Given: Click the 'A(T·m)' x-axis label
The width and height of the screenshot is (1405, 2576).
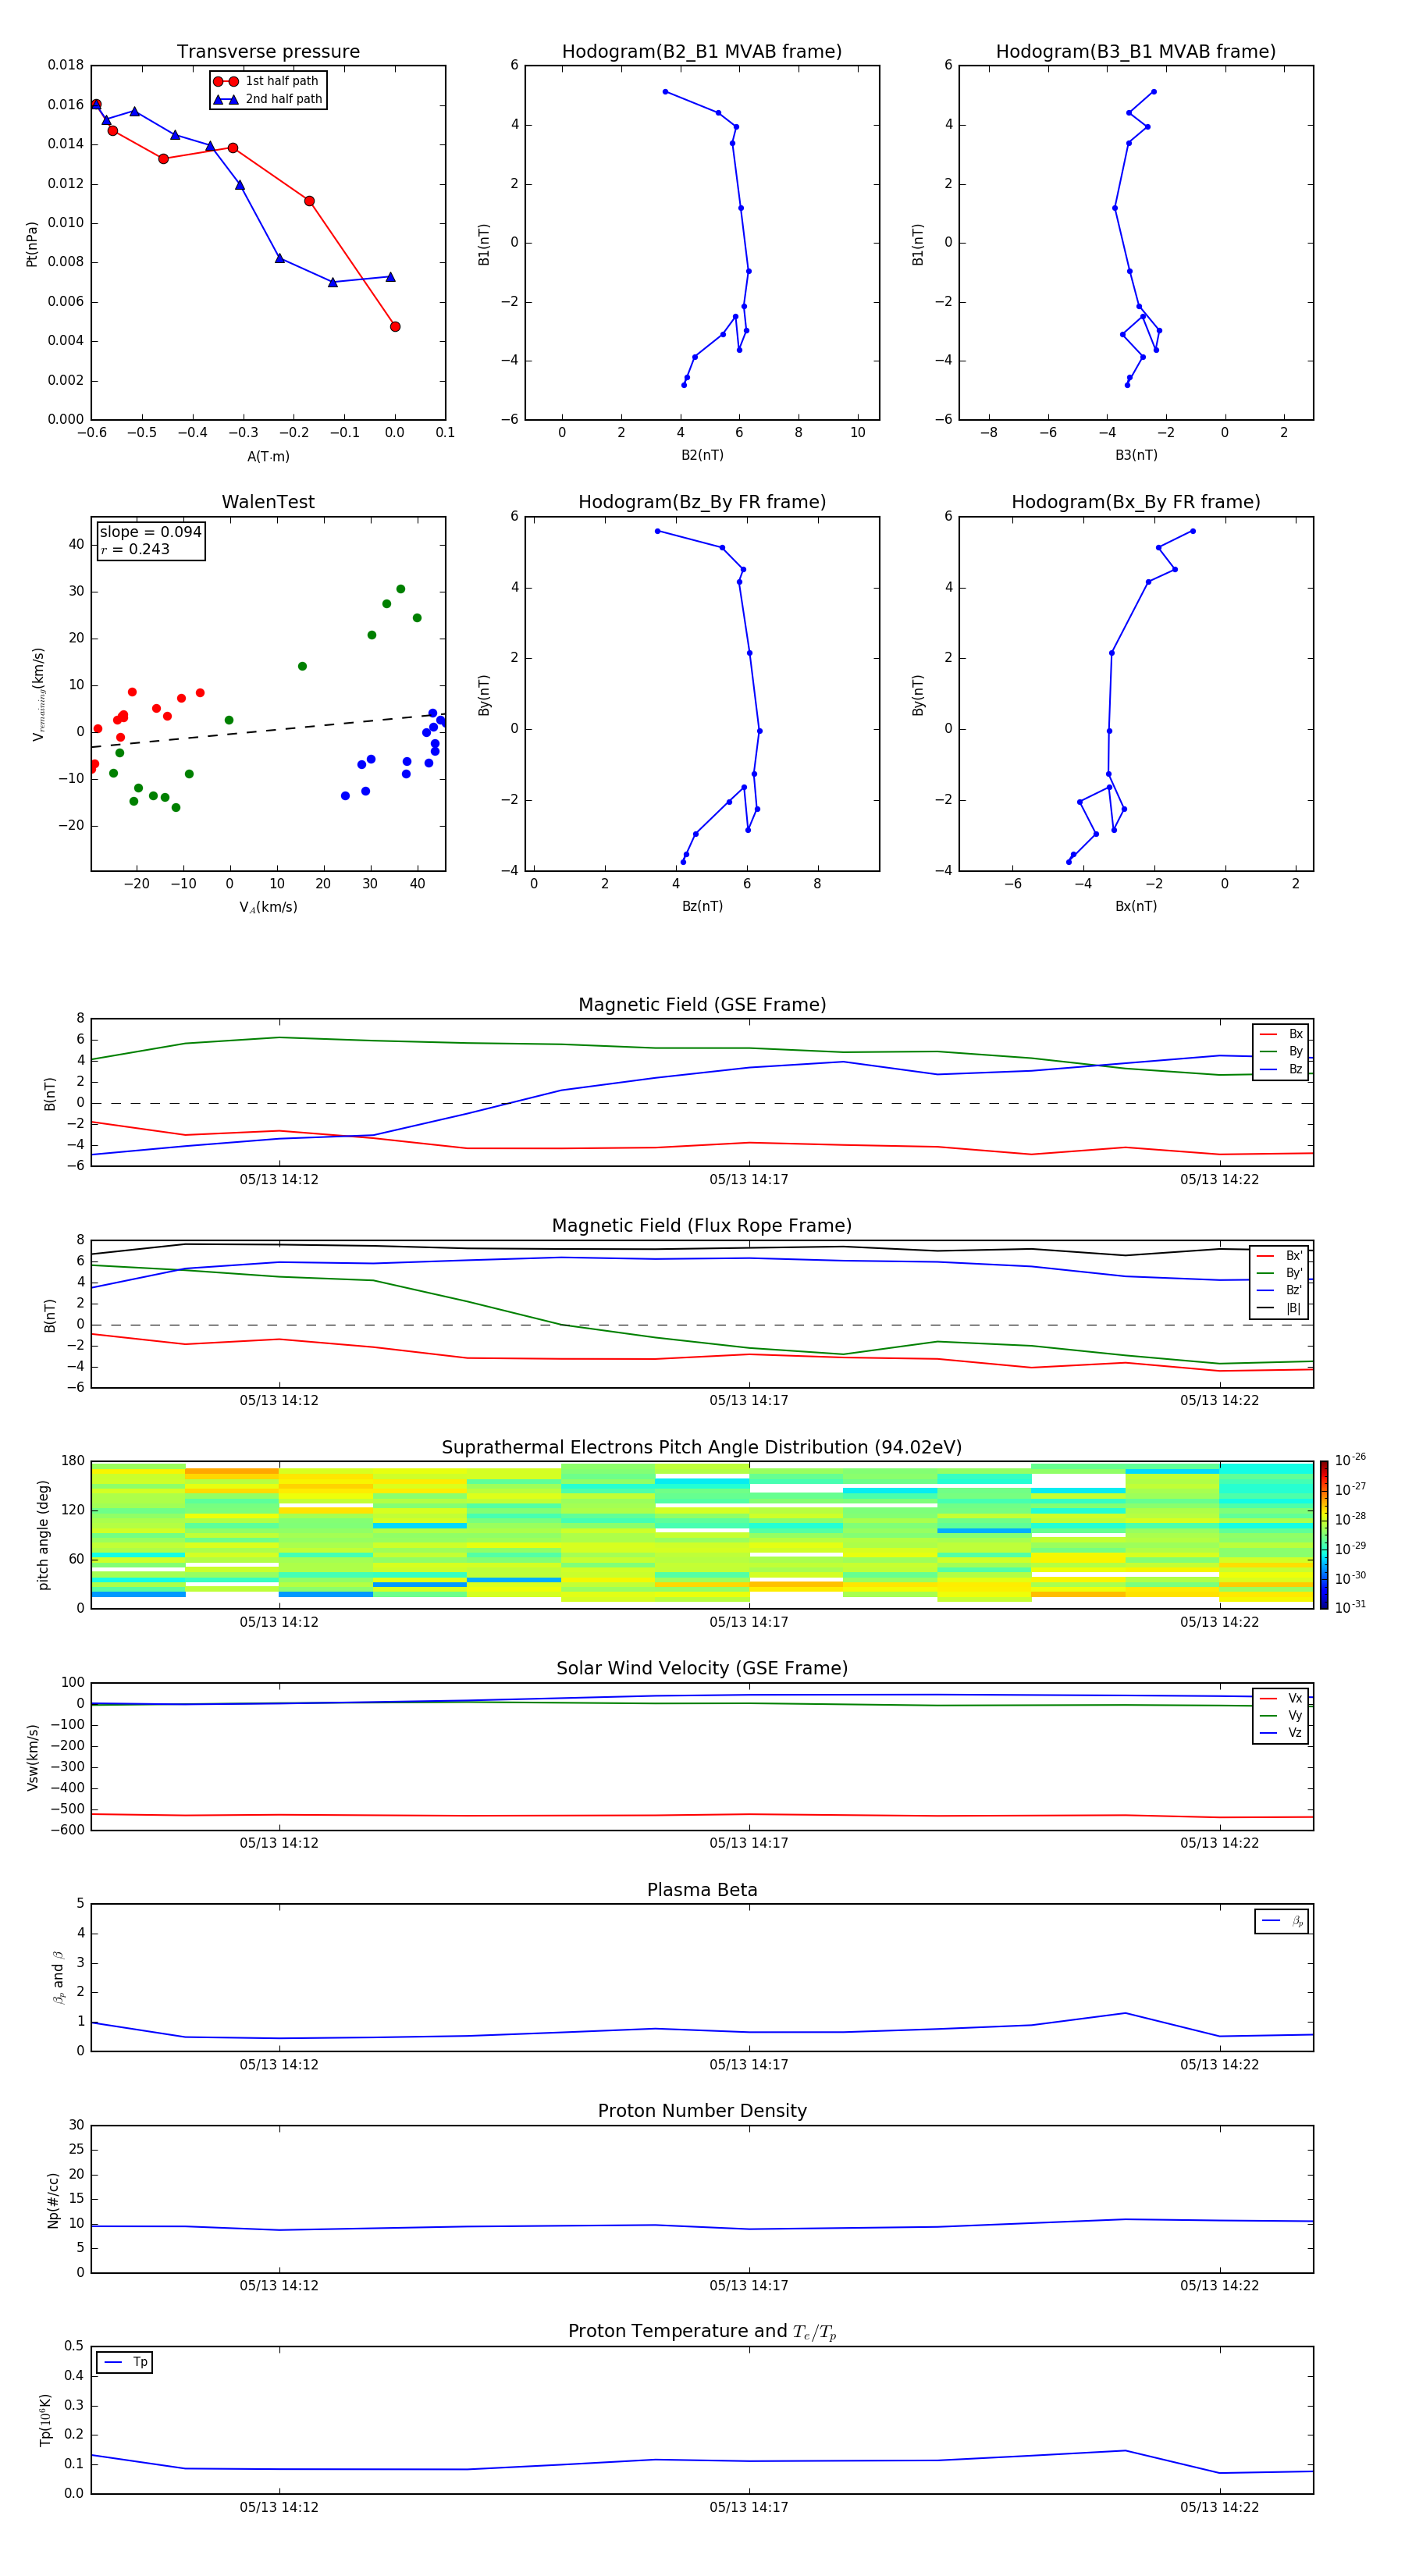Looking at the screenshot, I should click(268, 456).
